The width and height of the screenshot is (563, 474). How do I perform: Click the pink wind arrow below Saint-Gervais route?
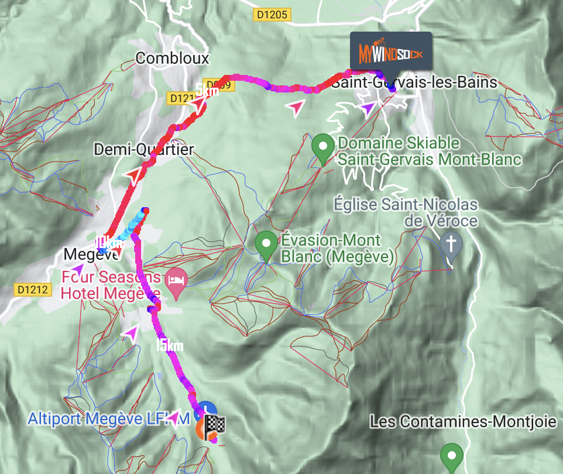pyautogui.click(x=296, y=108)
